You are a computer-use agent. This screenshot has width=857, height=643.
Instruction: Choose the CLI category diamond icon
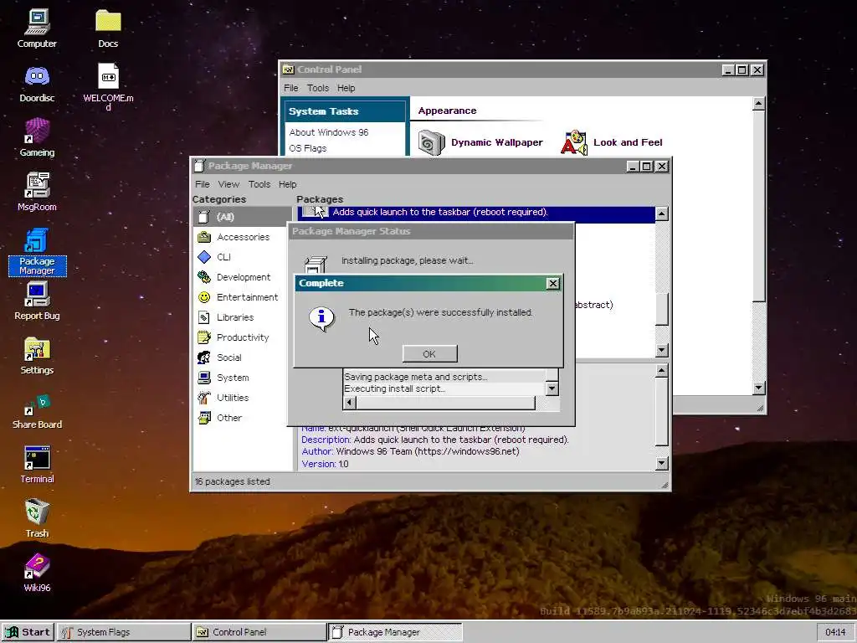coord(204,257)
